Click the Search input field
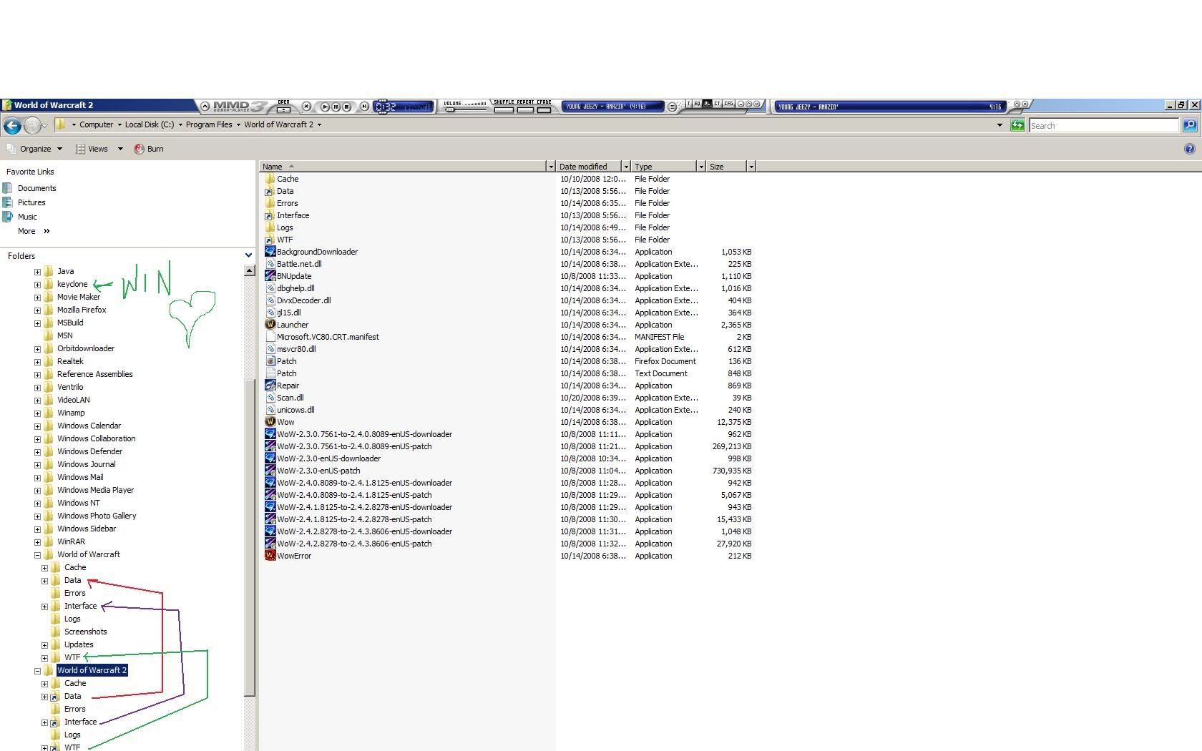1202x751 pixels. click(x=1104, y=125)
